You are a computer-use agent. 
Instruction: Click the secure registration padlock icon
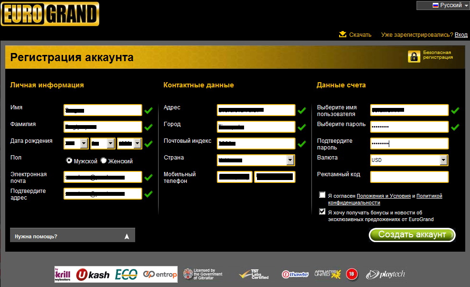pos(414,56)
